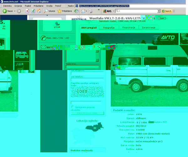This screenshot has height=157, width=188.
Task: Expand the toolbar overflow chevron
Action: 99,10
